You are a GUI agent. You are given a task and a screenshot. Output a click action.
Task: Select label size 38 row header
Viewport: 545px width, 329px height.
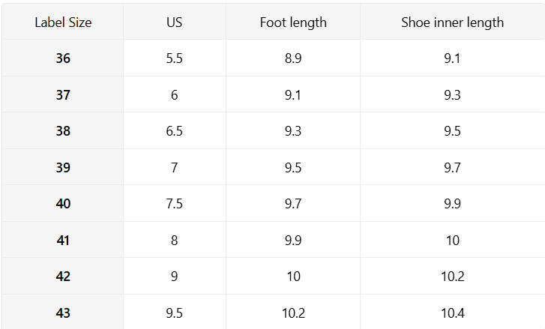63,131
